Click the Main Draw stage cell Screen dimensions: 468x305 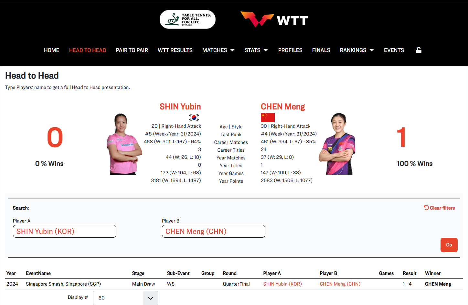click(144, 284)
